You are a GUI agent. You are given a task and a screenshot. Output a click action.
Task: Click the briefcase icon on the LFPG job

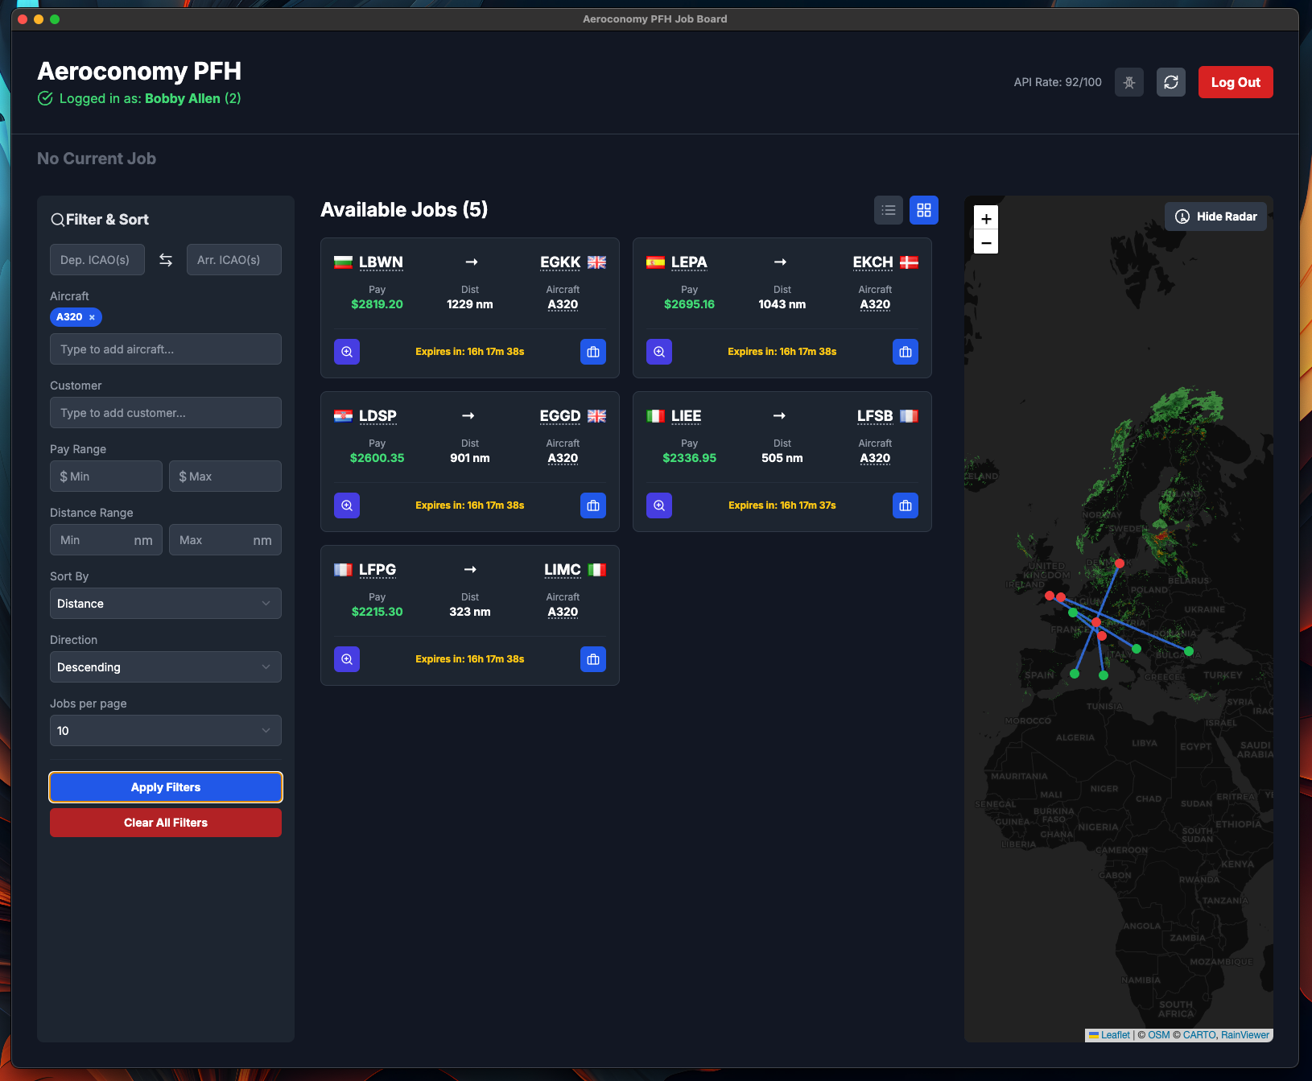point(593,659)
